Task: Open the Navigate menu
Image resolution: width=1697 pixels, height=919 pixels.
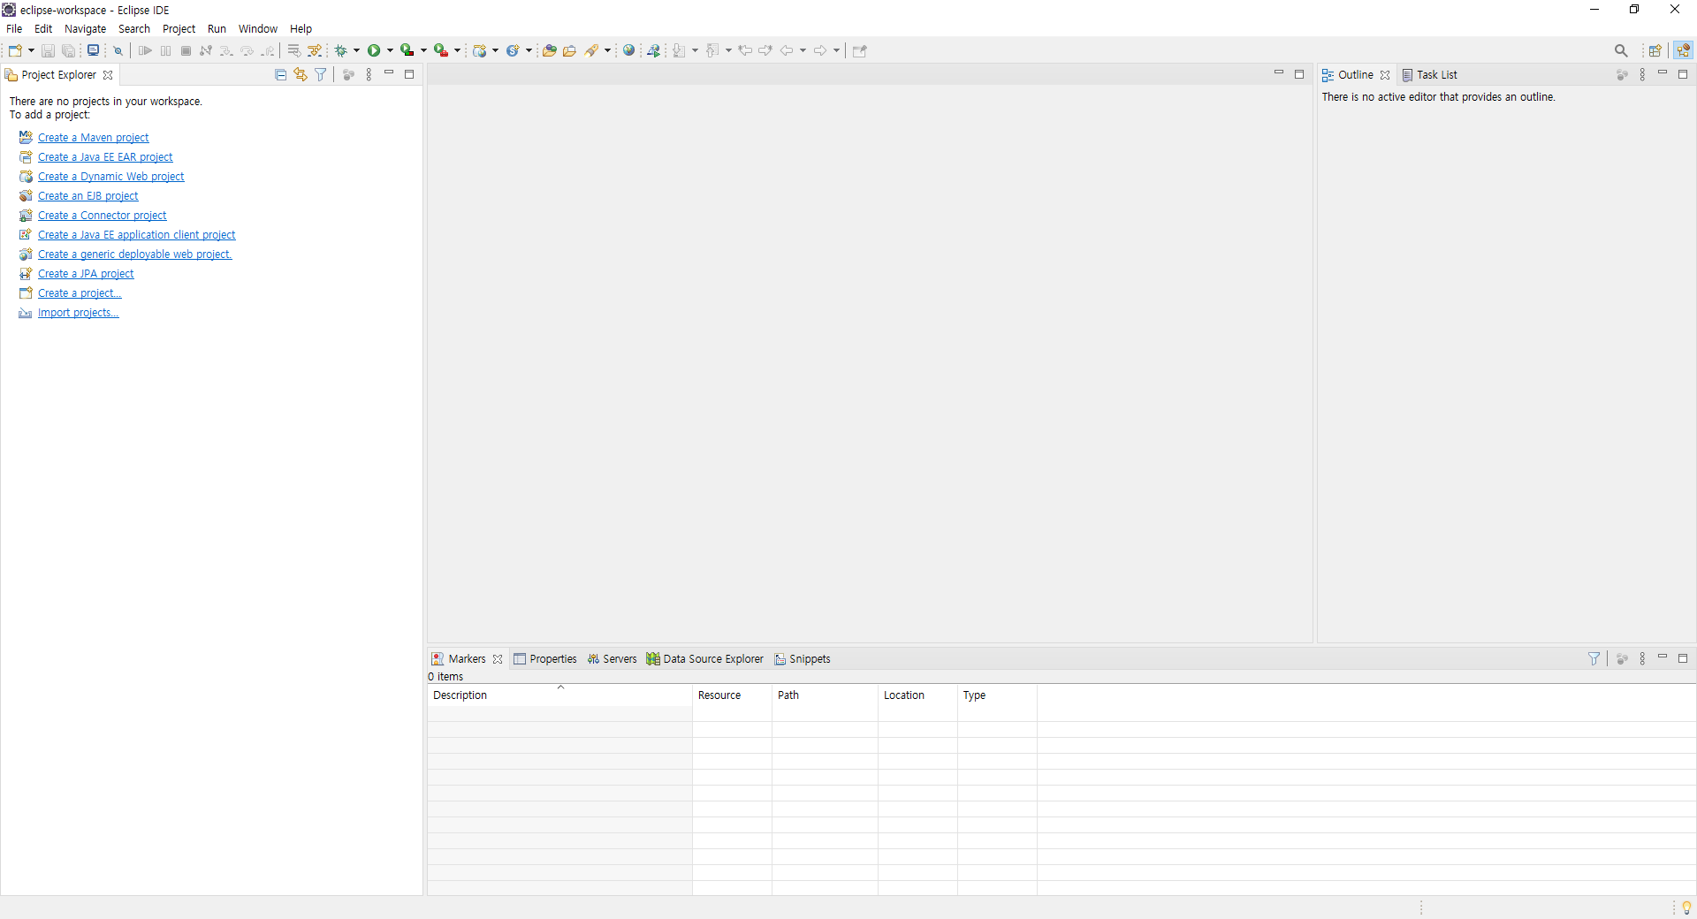Action: 85,29
